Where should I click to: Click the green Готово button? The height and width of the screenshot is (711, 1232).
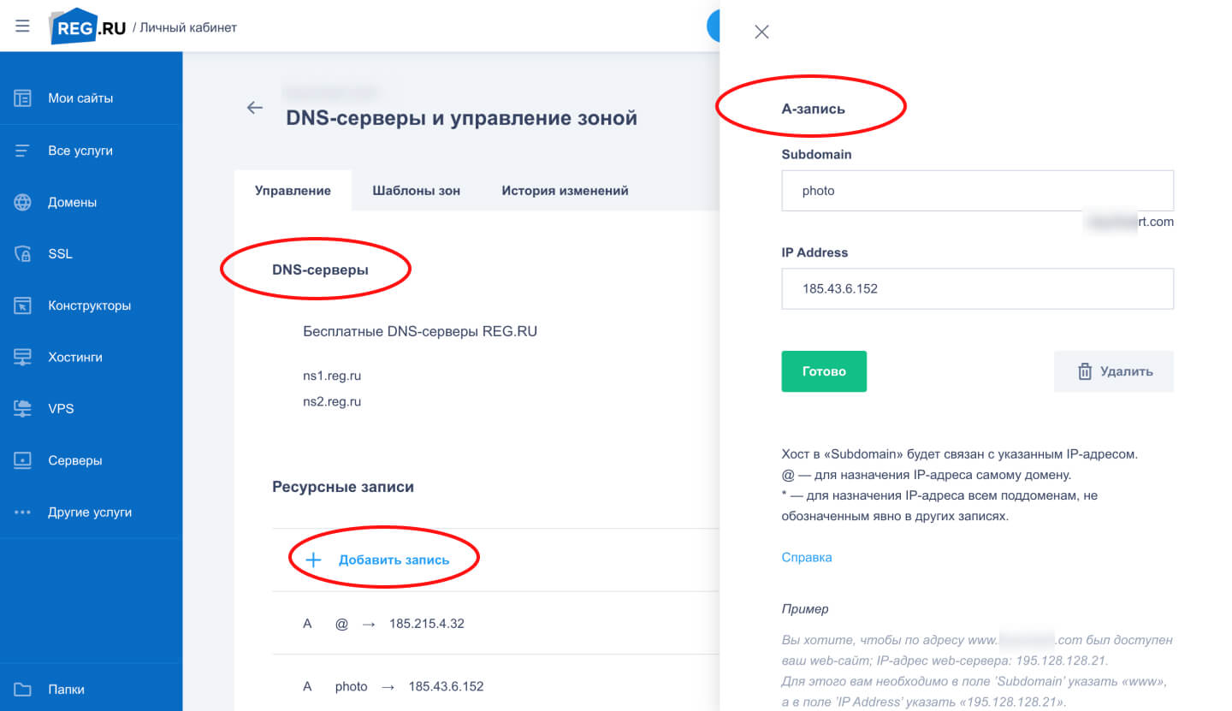coord(824,371)
